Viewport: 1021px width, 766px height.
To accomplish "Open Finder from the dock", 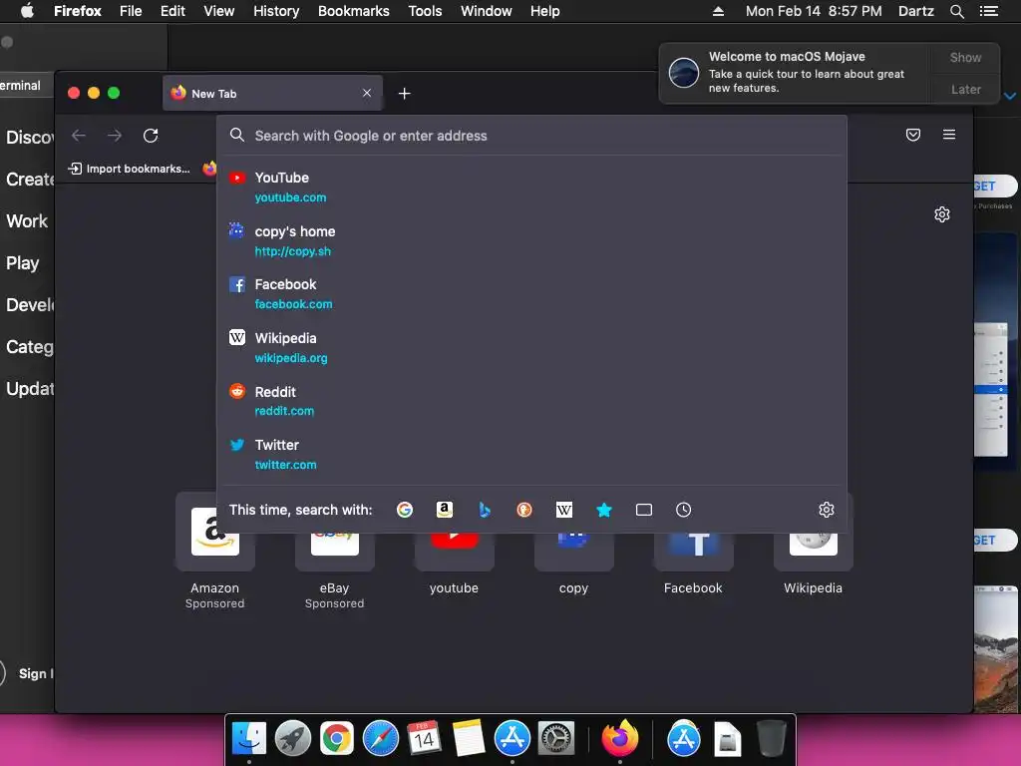I will click(x=248, y=739).
